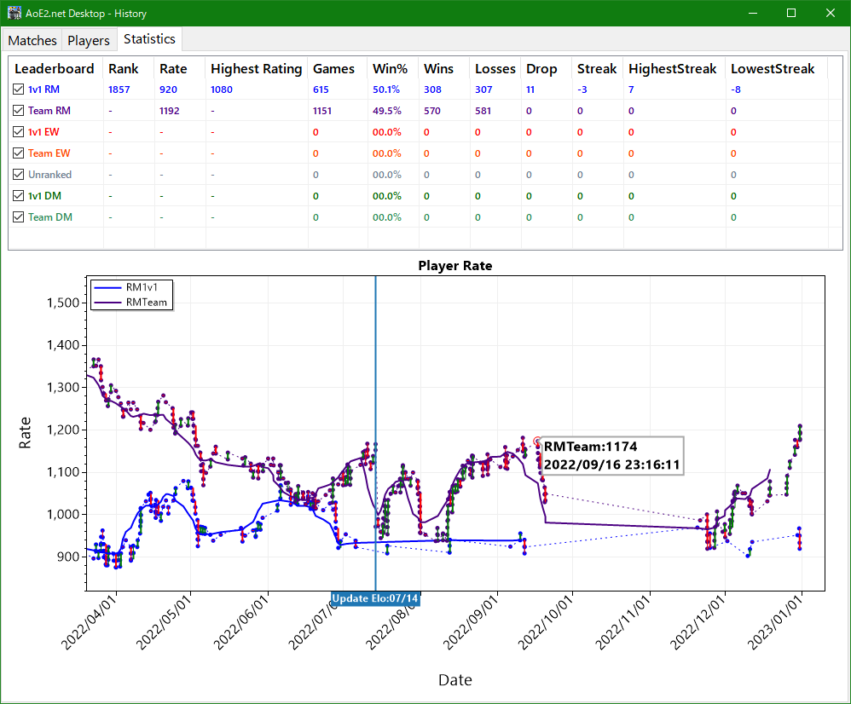Viewport: 851px width, 704px height.
Task: Open the Players tab
Action: coord(89,40)
